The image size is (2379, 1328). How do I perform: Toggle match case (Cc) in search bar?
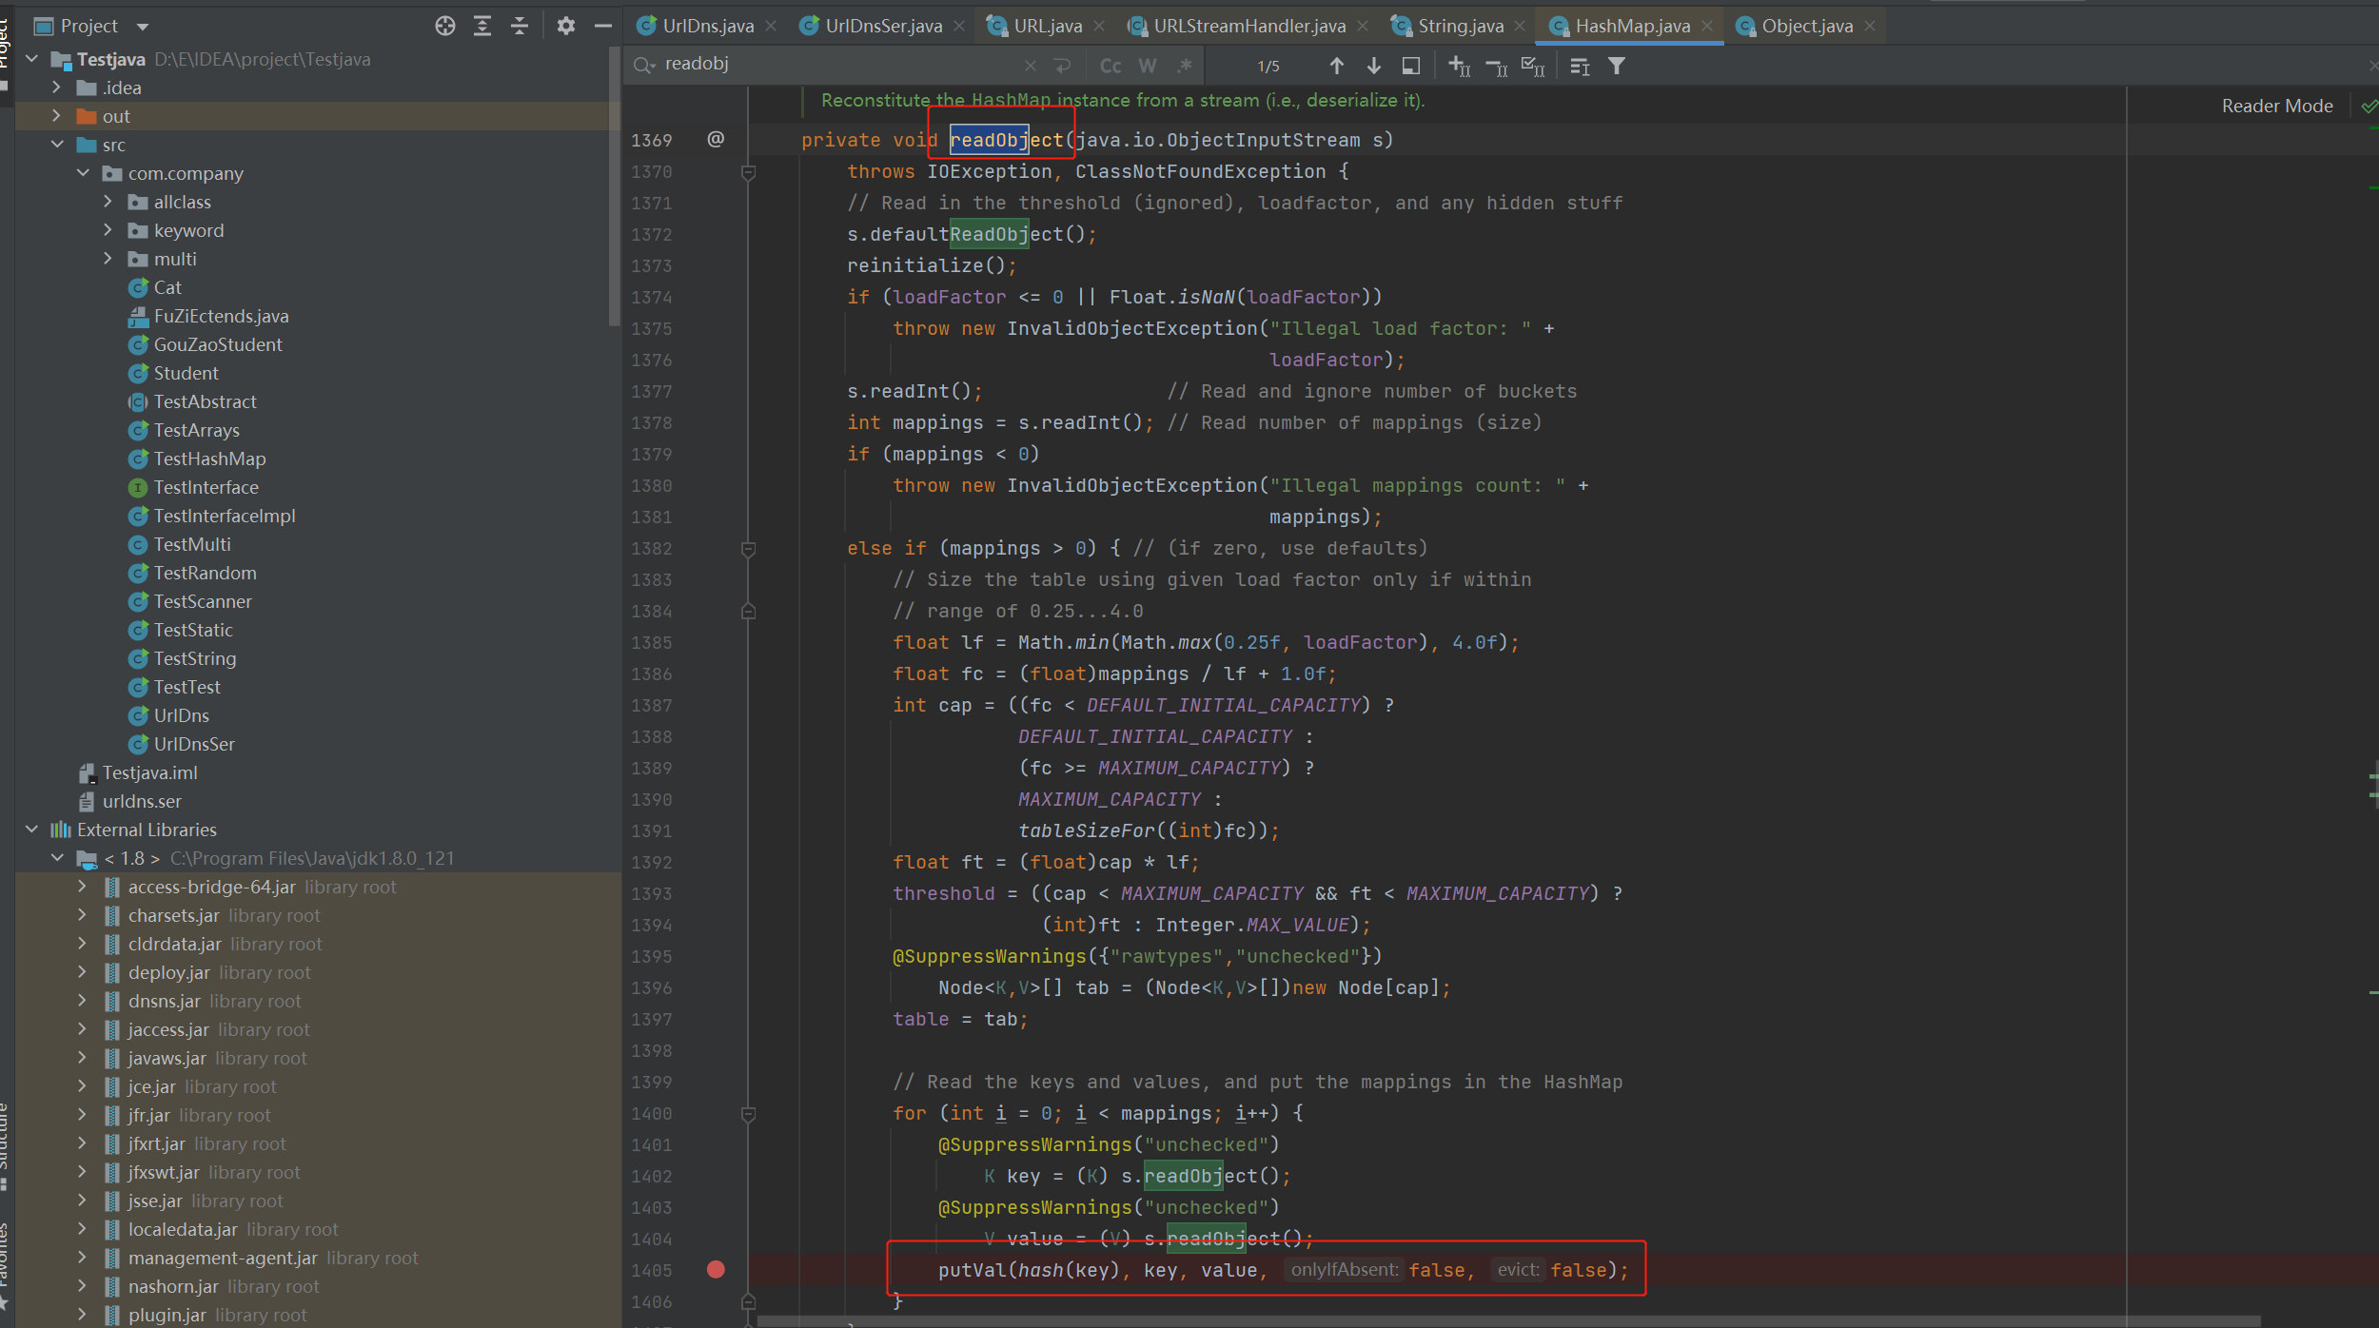[x=1110, y=65]
